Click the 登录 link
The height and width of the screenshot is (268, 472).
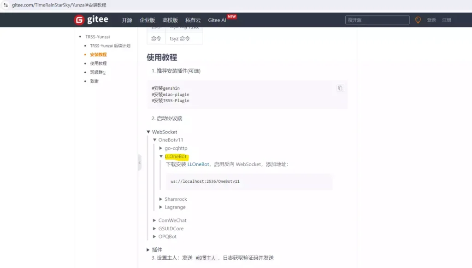coord(431,20)
